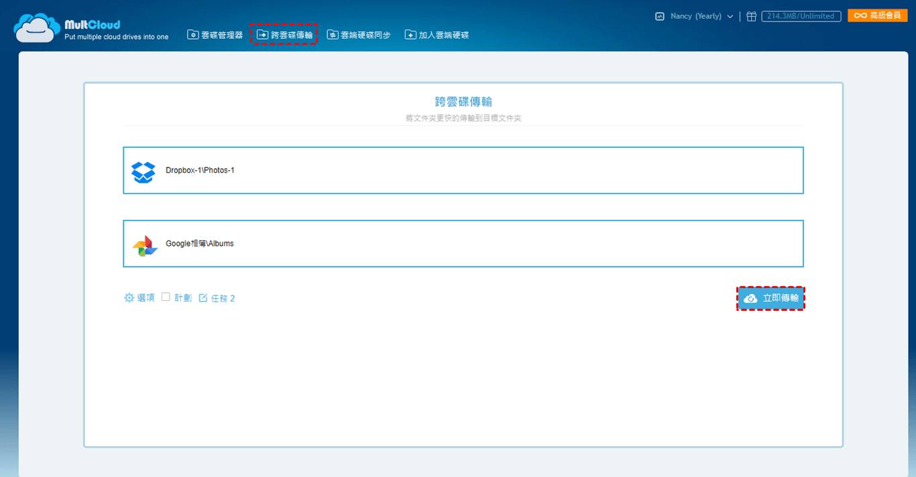
Task: Click the MultCloud cloud logo
Action: pyautogui.click(x=37, y=28)
